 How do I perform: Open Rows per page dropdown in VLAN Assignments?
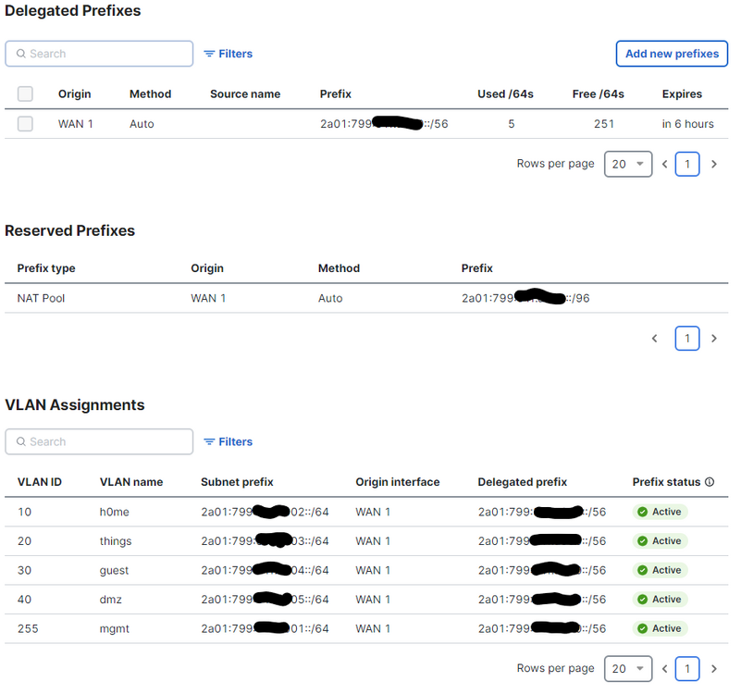627,669
